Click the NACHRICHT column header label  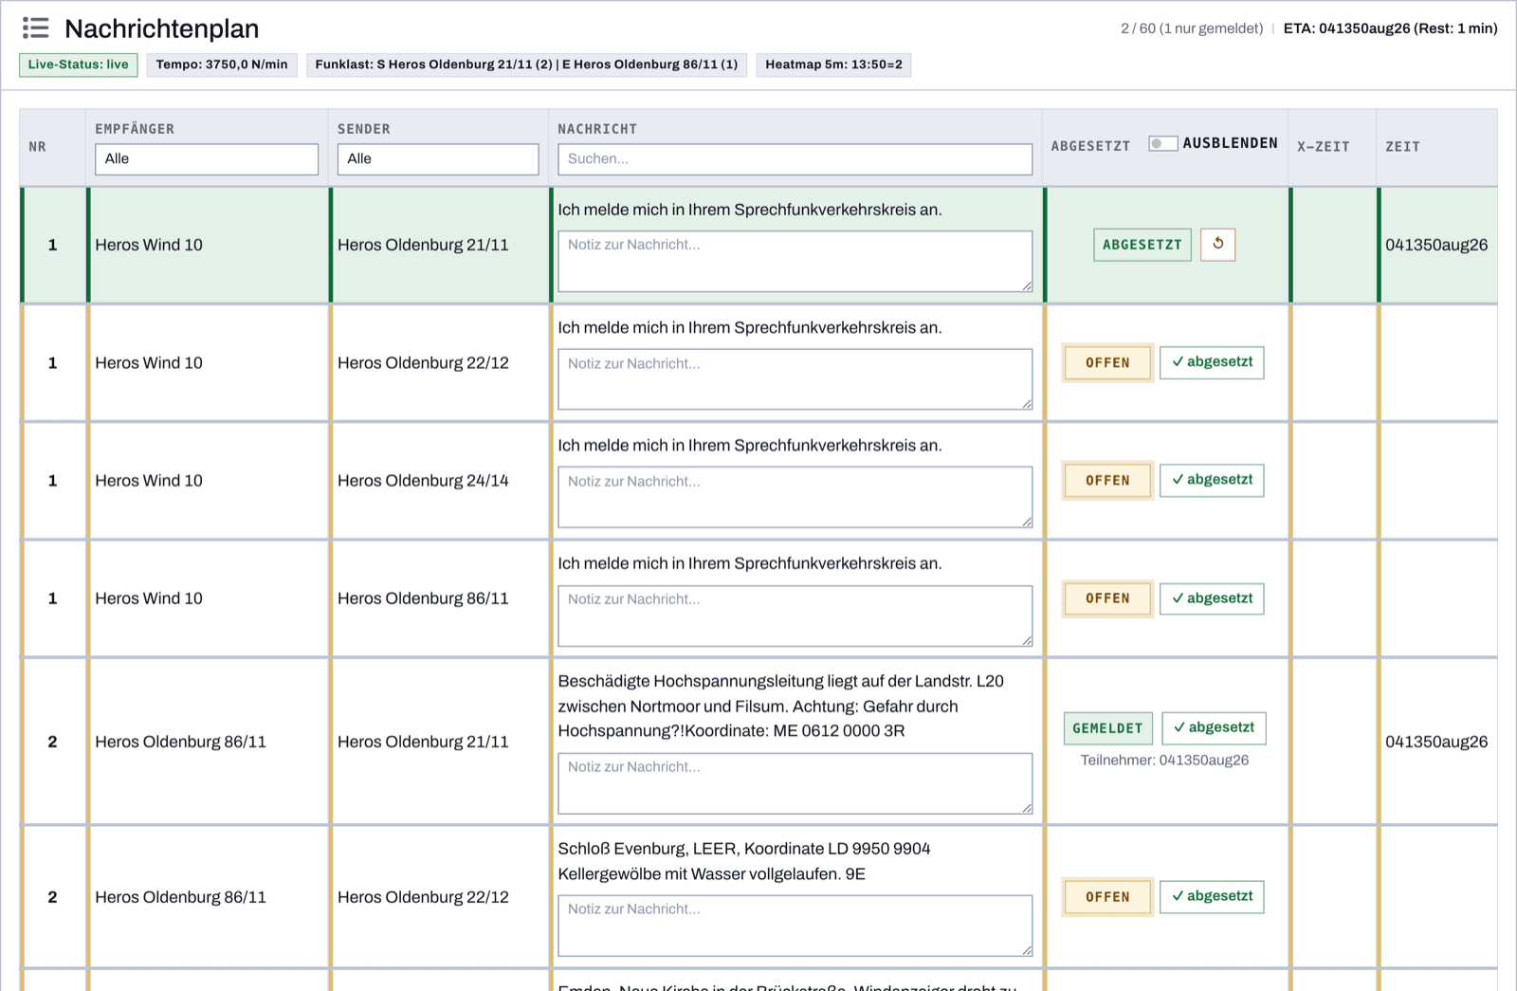[x=597, y=129]
